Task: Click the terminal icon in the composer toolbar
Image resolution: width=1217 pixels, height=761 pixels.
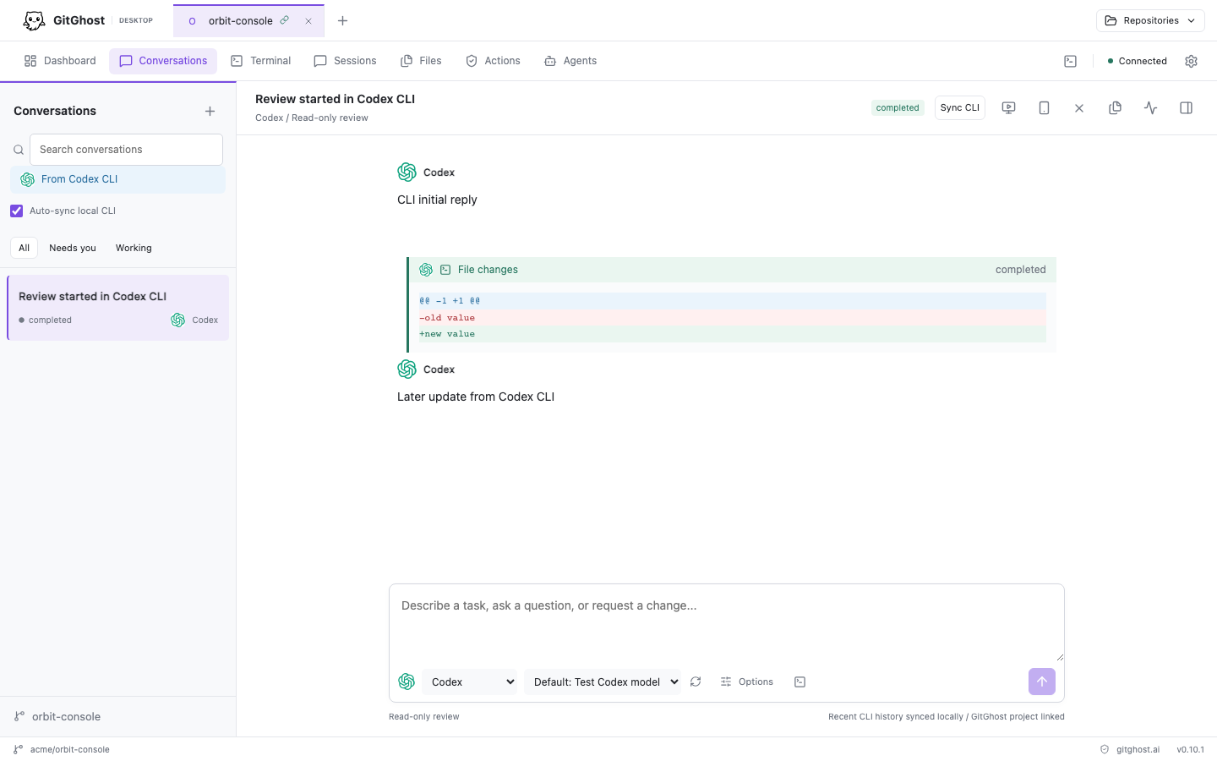Action: pyautogui.click(x=800, y=682)
